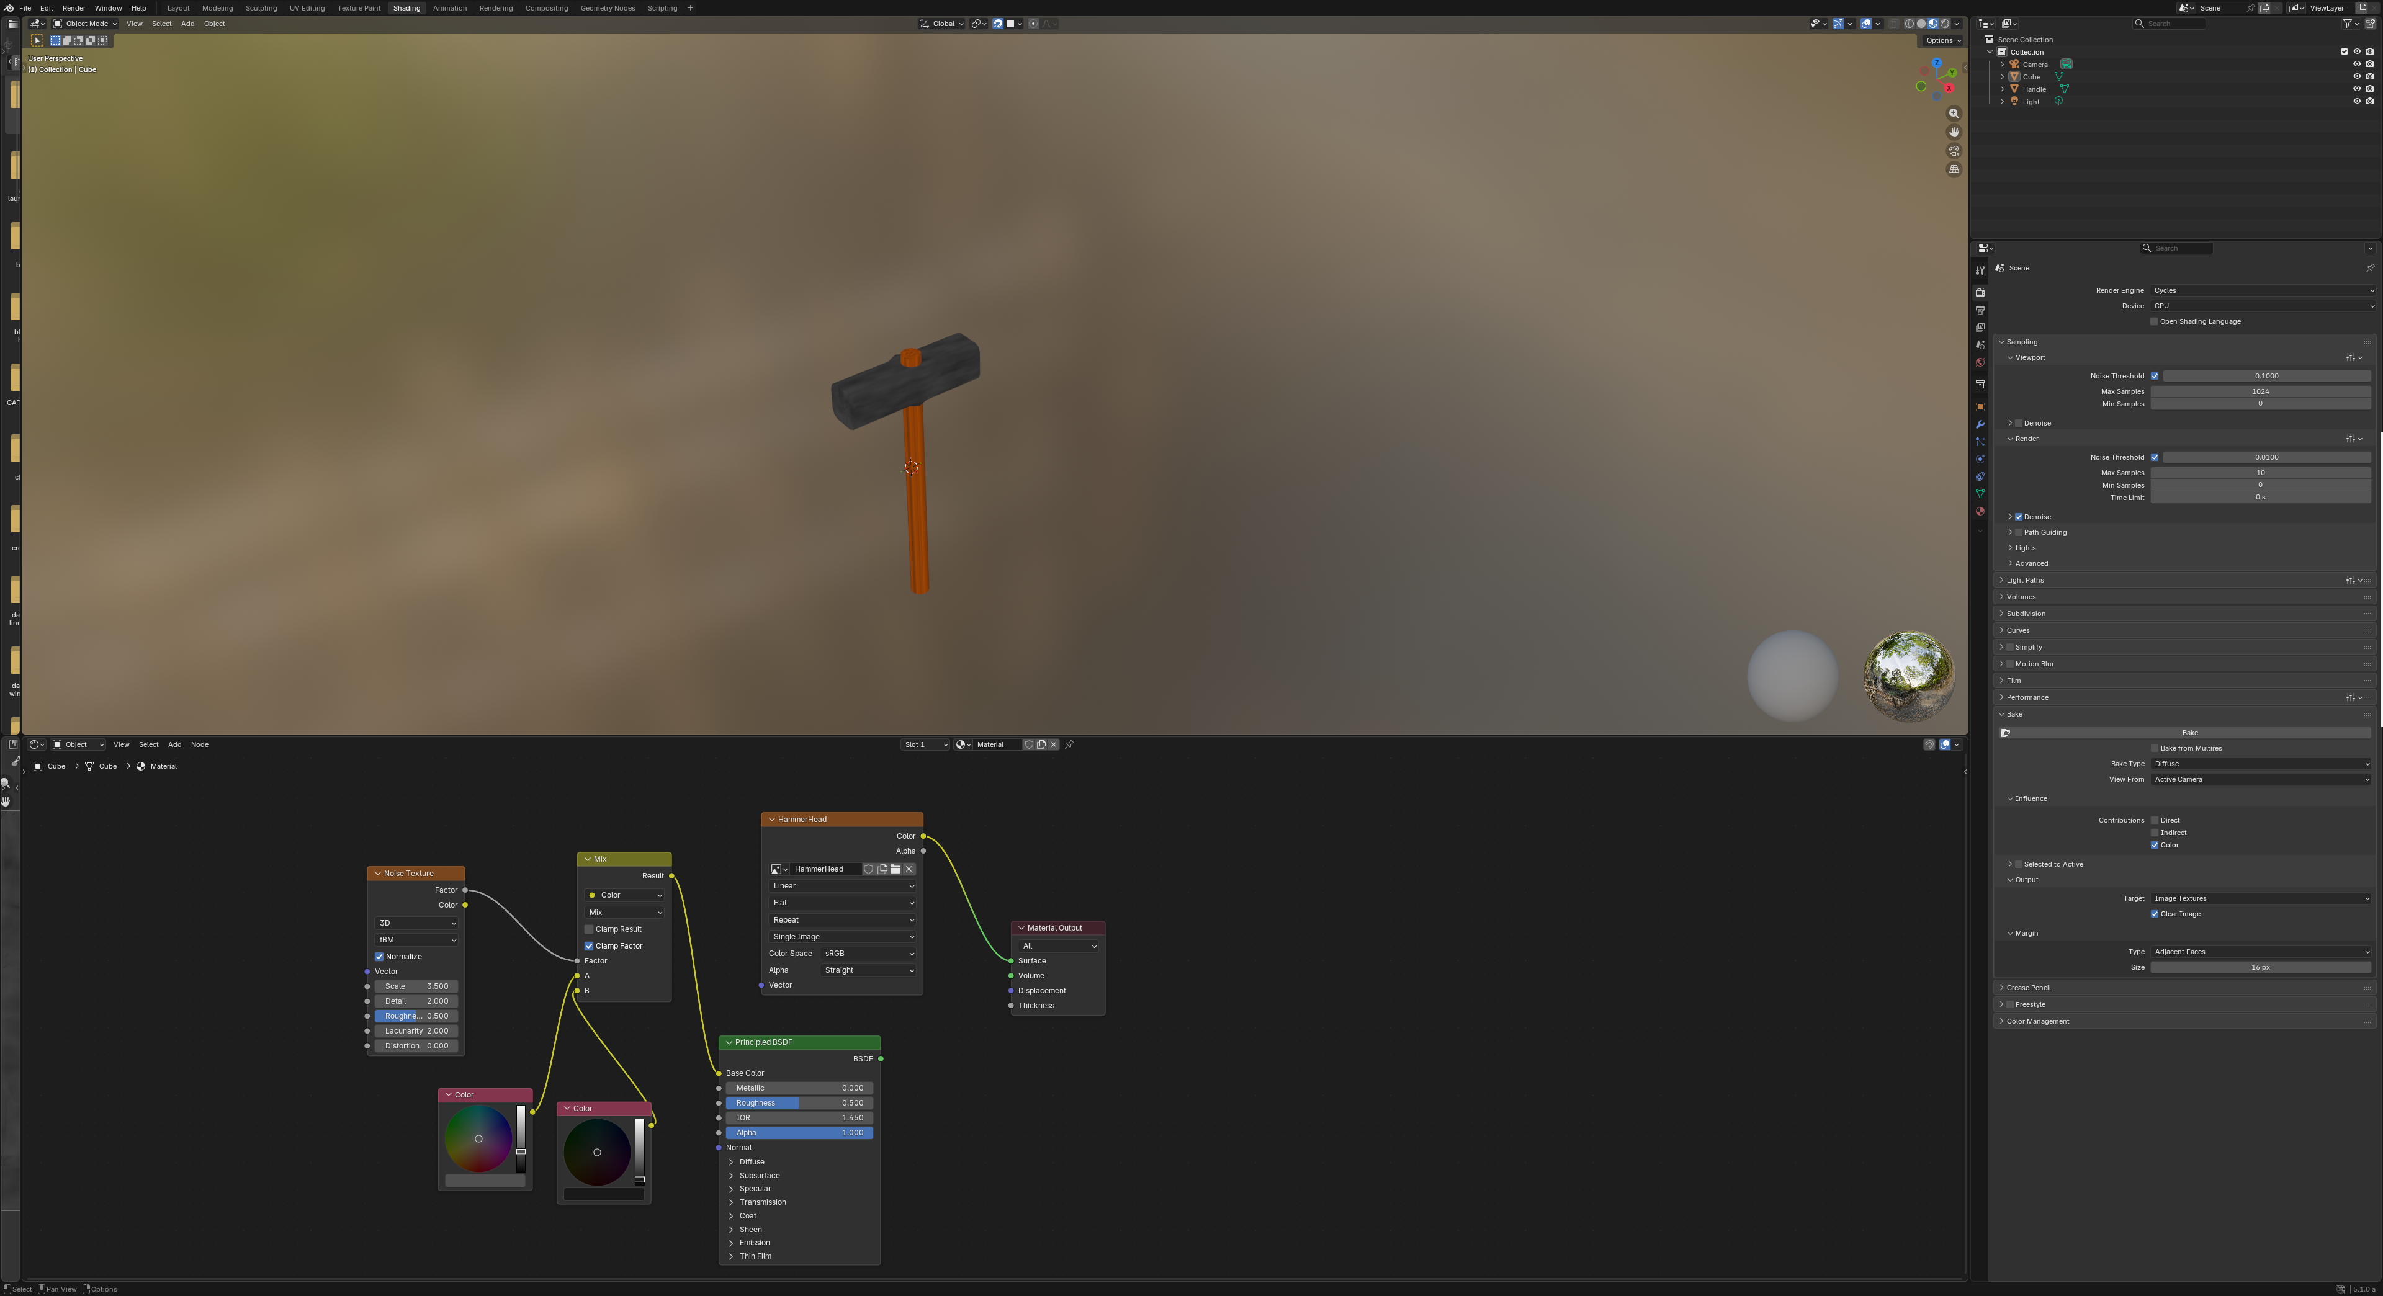Open the Bake Type dropdown
This screenshot has height=1296, width=2383.
click(2262, 764)
